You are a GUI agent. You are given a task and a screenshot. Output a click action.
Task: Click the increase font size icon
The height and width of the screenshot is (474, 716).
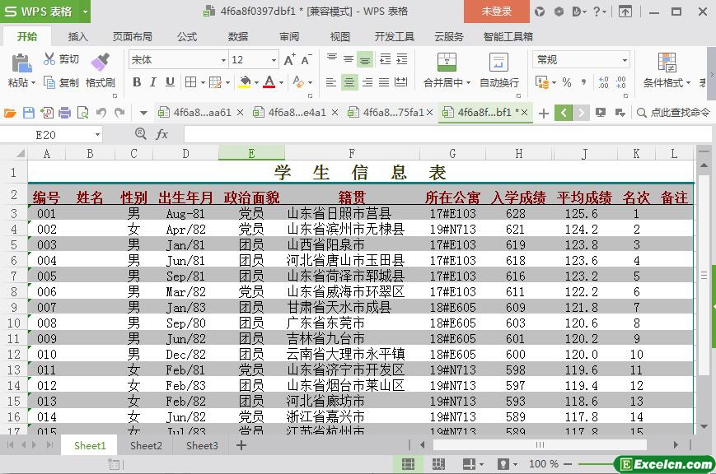(x=289, y=59)
